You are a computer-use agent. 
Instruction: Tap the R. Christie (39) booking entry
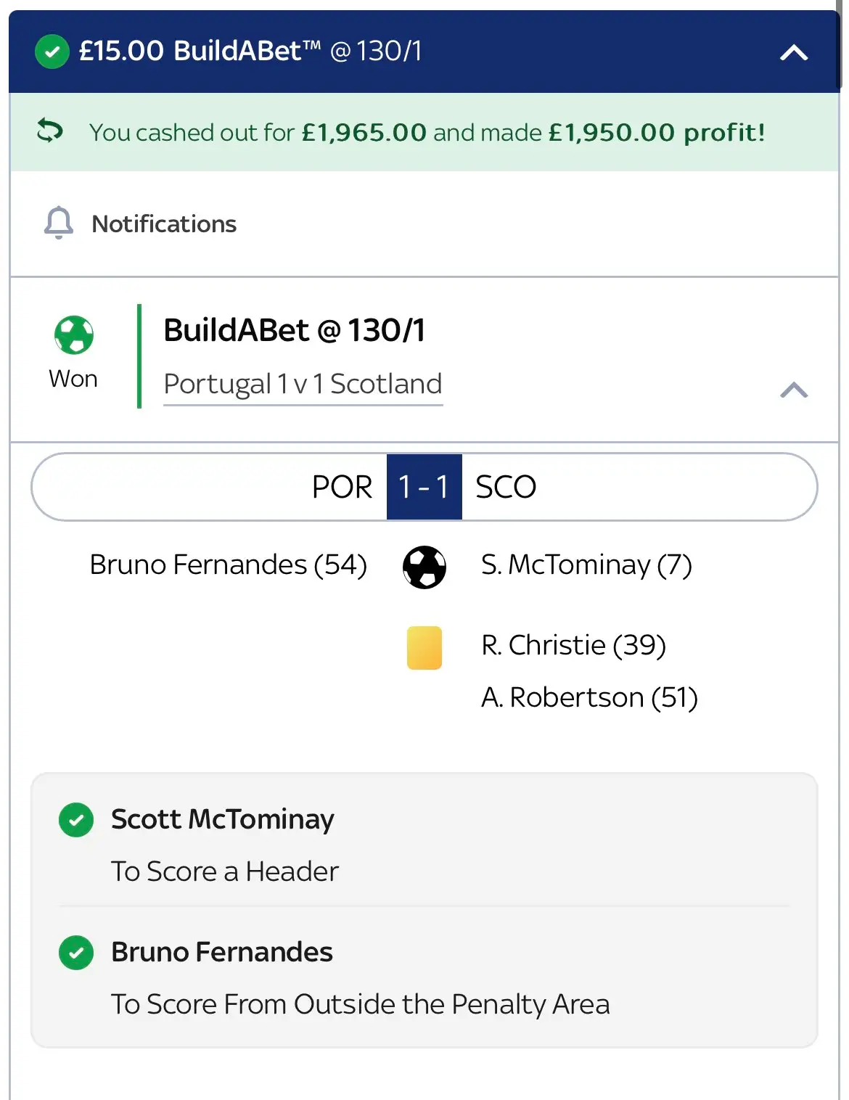pyautogui.click(x=573, y=645)
